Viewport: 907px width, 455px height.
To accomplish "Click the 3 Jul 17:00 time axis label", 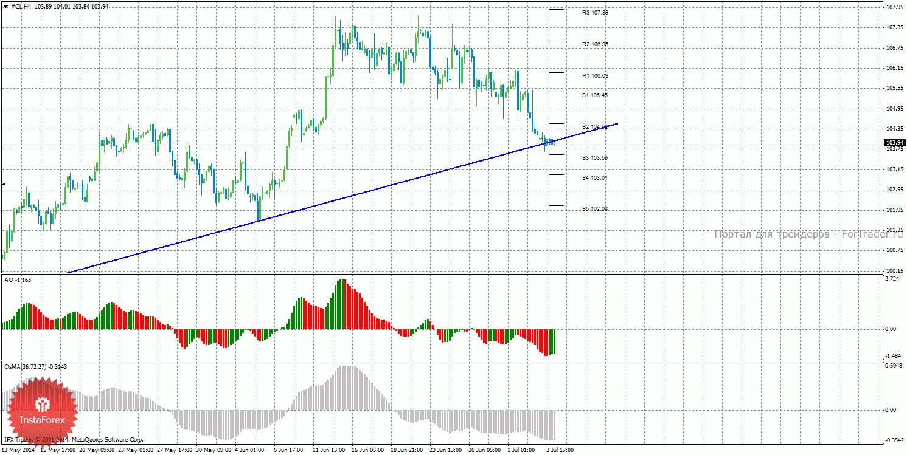I will coord(560,451).
